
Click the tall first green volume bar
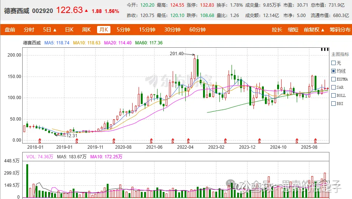click(27, 181)
